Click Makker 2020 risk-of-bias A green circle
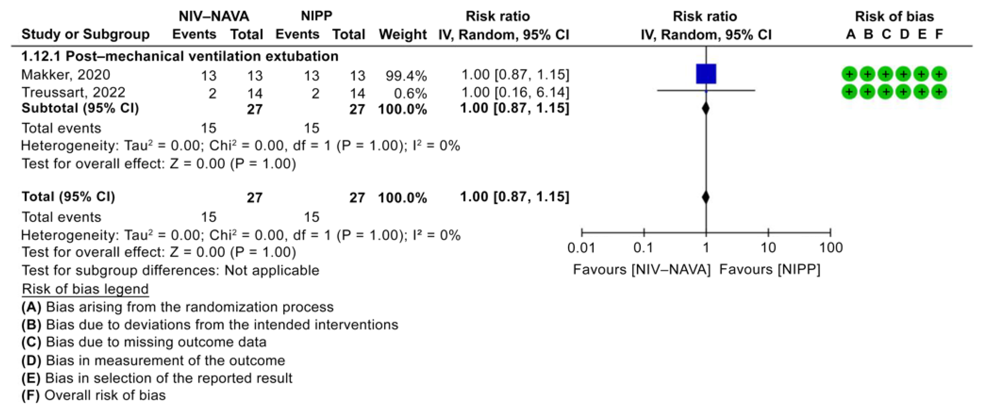Screen dimensions: 987x411 [x=850, y=74]
